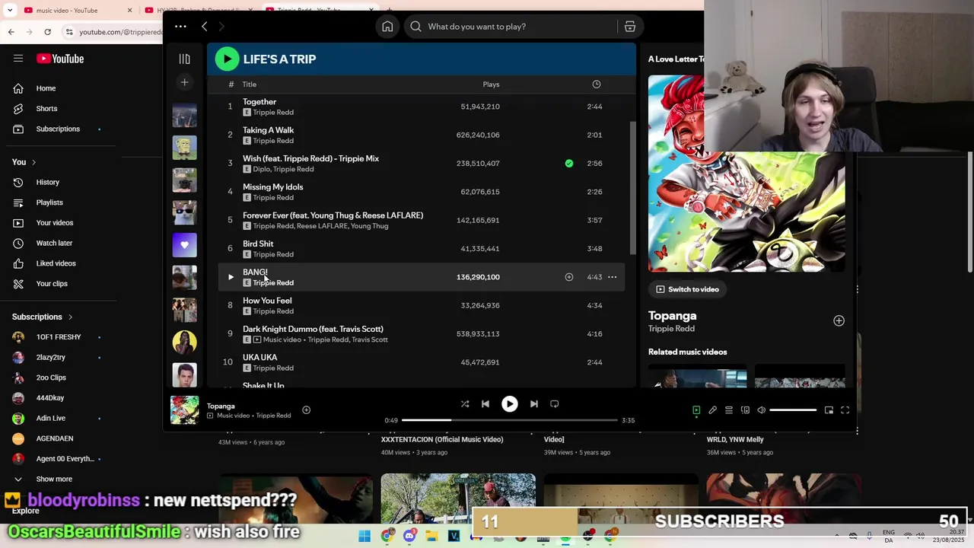Open Spotify Browse icon beside search box

[630, 27]
